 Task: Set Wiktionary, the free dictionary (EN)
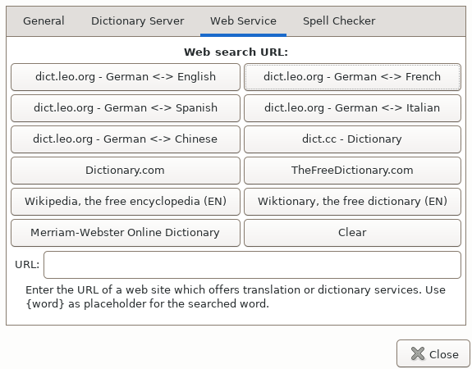(352, 202)
